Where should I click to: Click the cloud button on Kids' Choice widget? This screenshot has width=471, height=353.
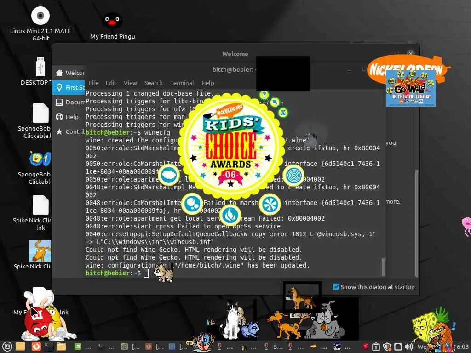pos(169,175)
